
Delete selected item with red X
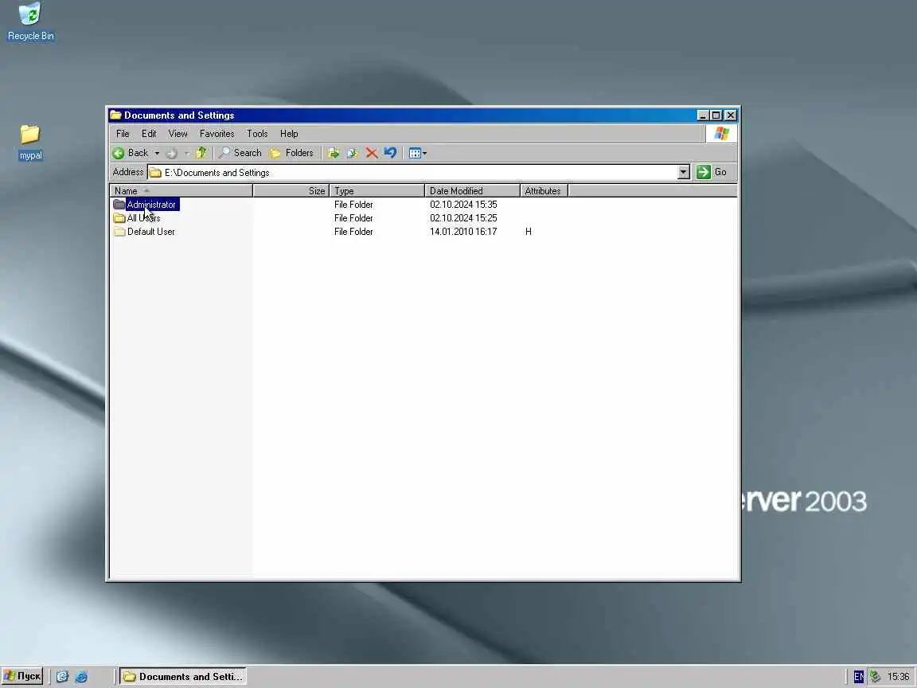(x=372, y=153)
